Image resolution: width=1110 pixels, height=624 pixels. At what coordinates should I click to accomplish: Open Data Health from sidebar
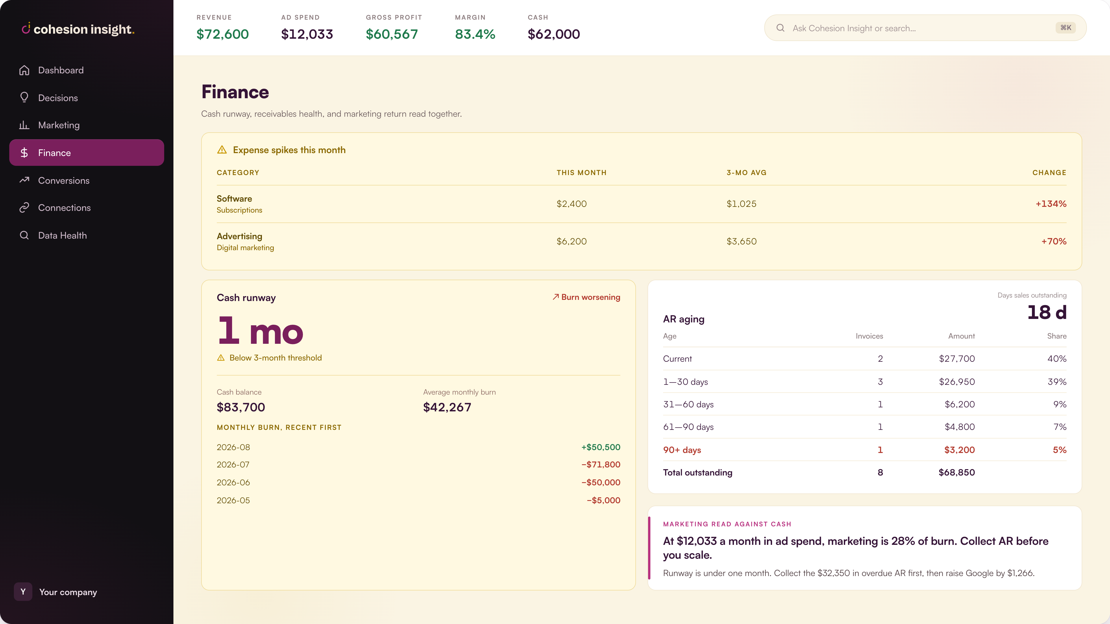pos(87,235)
